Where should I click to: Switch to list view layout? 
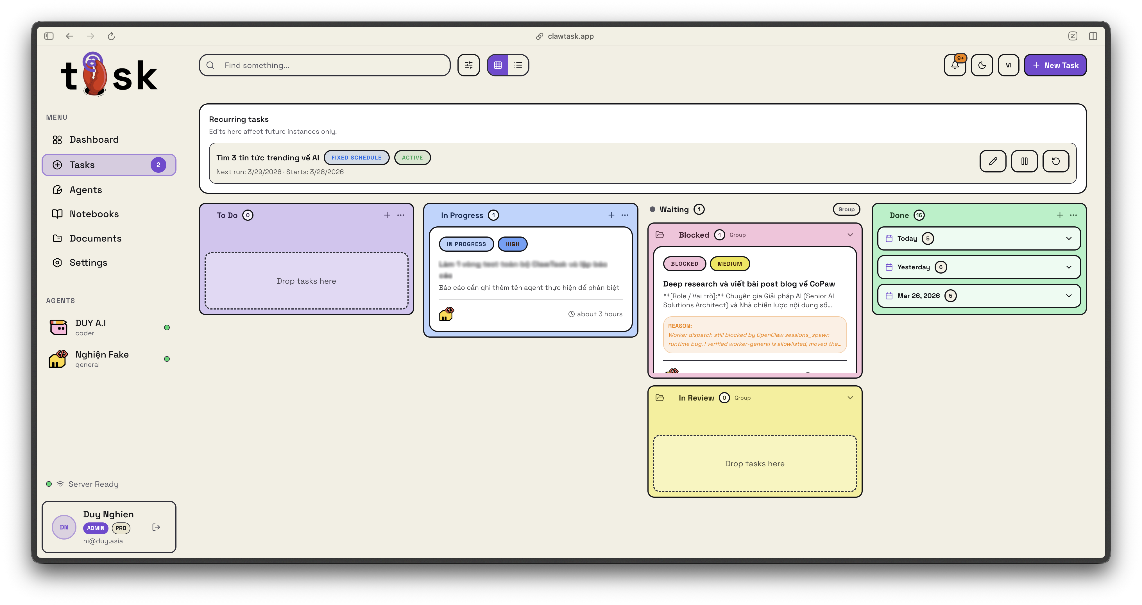pos(518,65)
